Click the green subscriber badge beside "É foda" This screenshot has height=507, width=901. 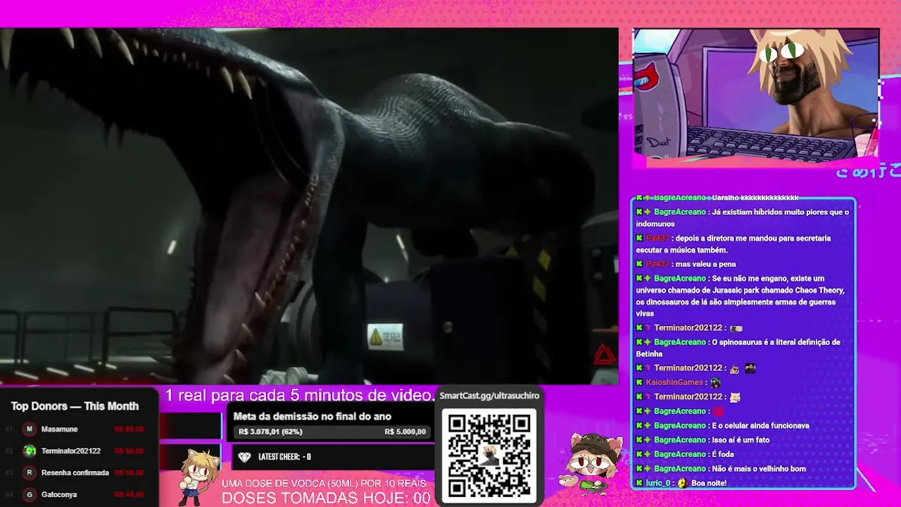pos(648,454)
